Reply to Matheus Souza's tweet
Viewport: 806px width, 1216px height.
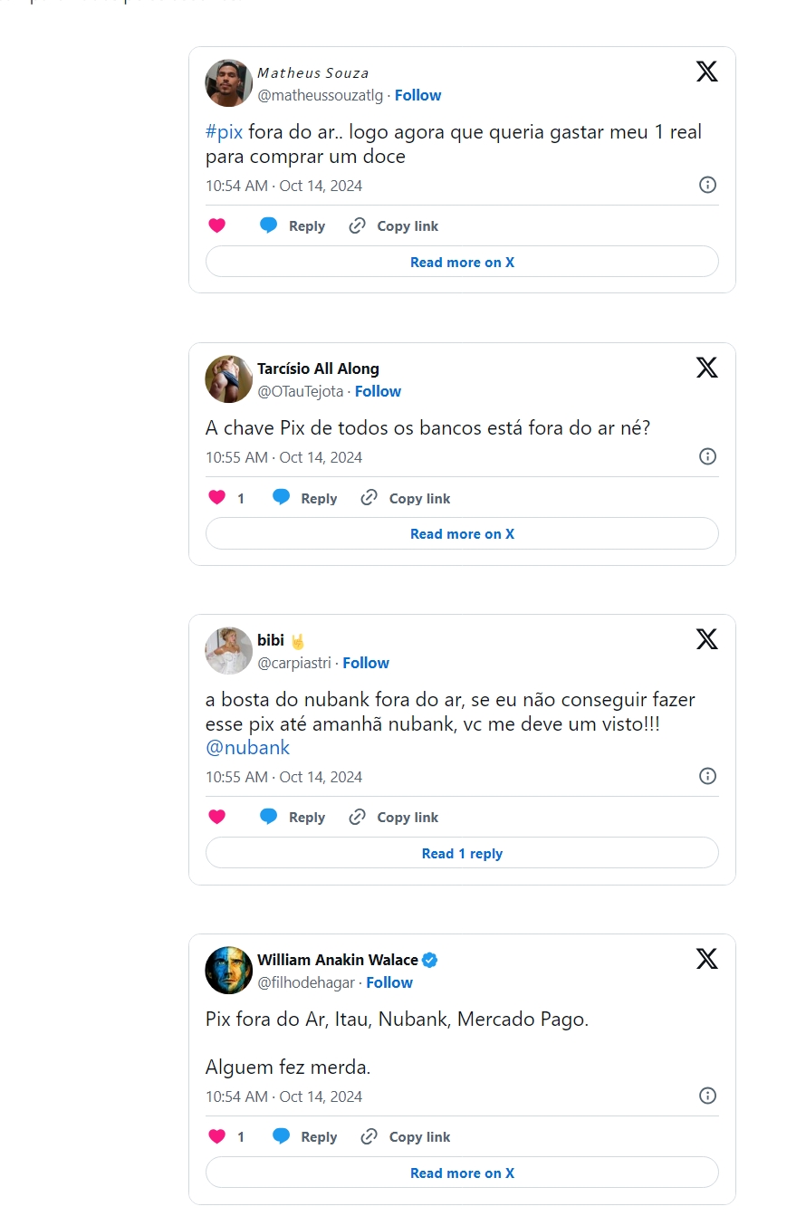[x=293, y=225]
